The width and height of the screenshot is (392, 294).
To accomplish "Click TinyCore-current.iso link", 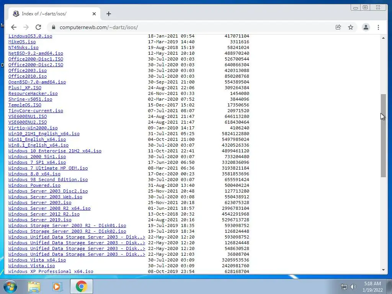I will point(36,111).
